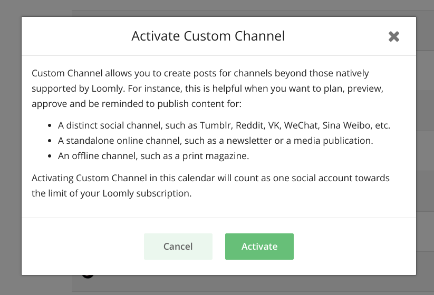Click the 'Activate Custom Channel' dialog title
This screenshot has height=295, width=434.
pyautogui.click(x=208, y=36)
